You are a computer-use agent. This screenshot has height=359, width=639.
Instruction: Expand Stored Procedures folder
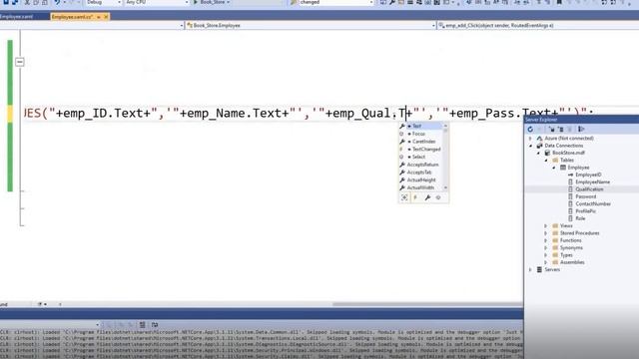coord(546,233)
